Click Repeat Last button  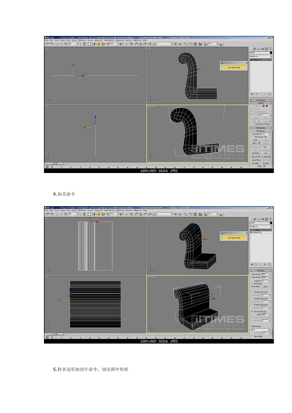pos(261,131)
